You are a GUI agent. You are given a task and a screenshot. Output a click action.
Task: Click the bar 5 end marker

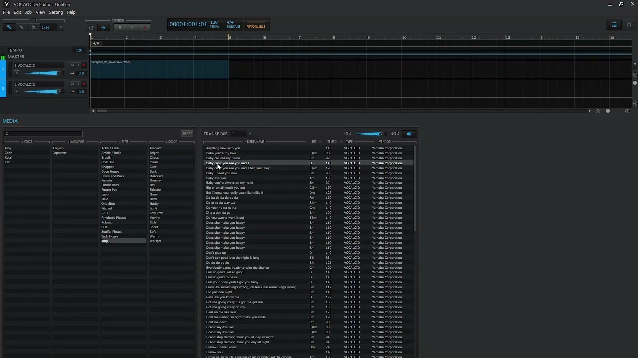pyautogui.click(x=229, y=37)
